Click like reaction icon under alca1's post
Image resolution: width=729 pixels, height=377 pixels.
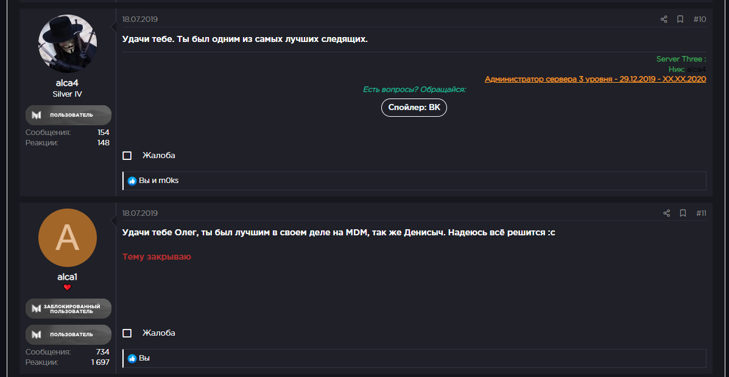click(132, 359)
